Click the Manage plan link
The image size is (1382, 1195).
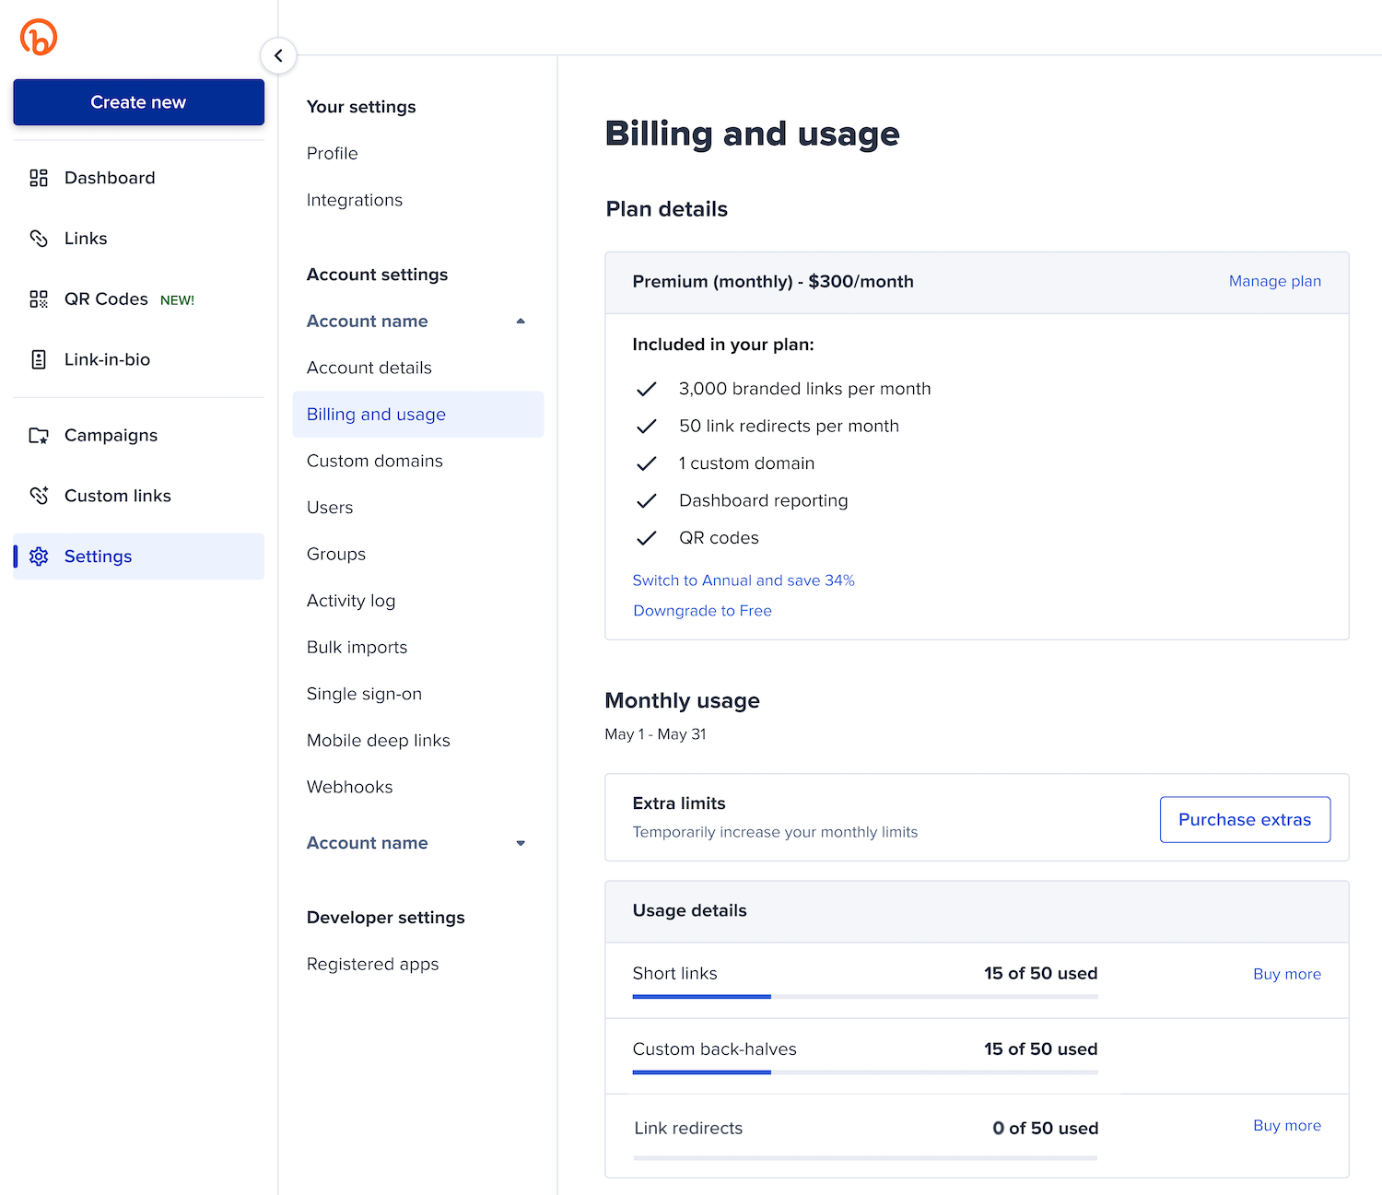(x=1275, y=281)
